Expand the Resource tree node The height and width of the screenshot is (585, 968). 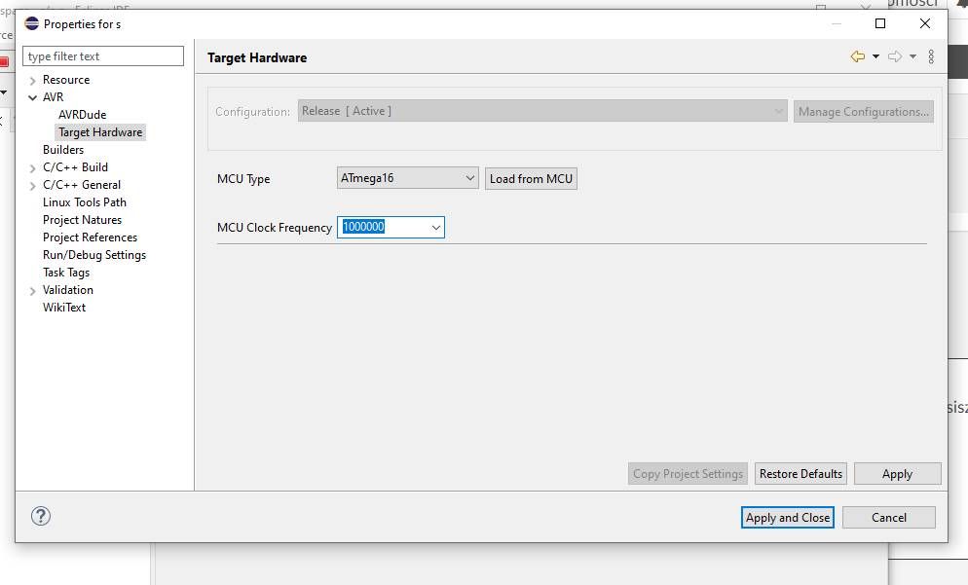coord(33,81)
